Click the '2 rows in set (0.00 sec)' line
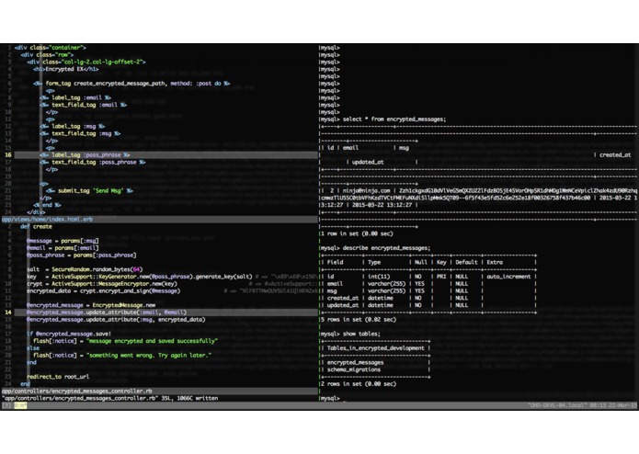This screenshot has width=639, height=454. click(359, 384)
